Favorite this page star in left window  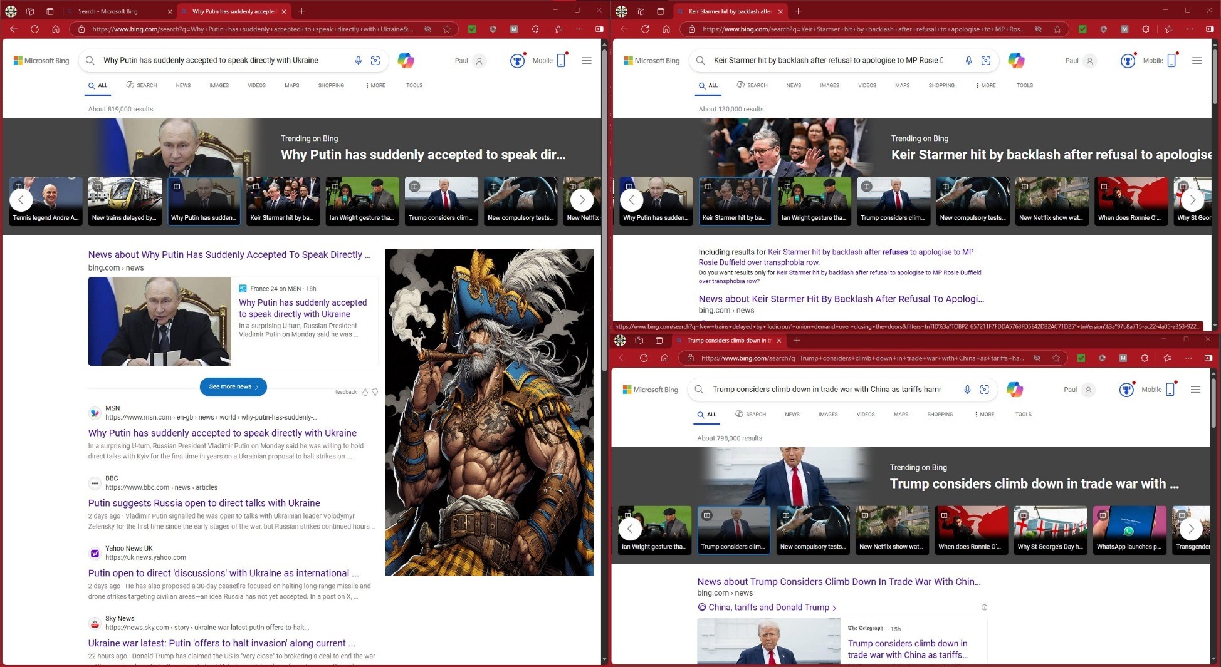coord(447,29)
